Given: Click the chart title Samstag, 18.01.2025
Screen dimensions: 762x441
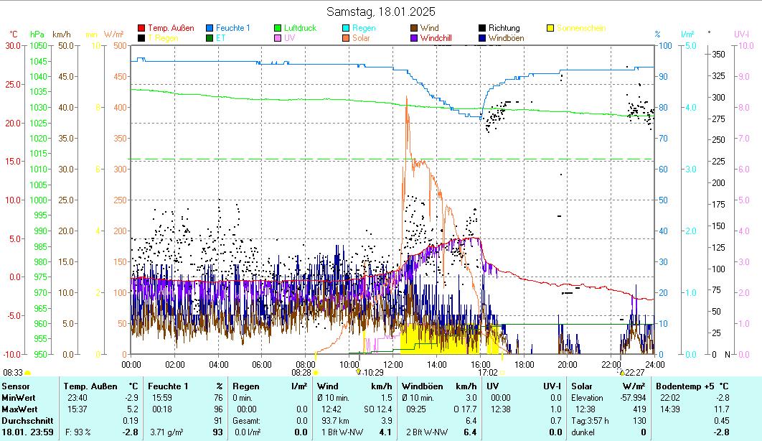Looking at the screenshot, I should click(x=380, y=11).
